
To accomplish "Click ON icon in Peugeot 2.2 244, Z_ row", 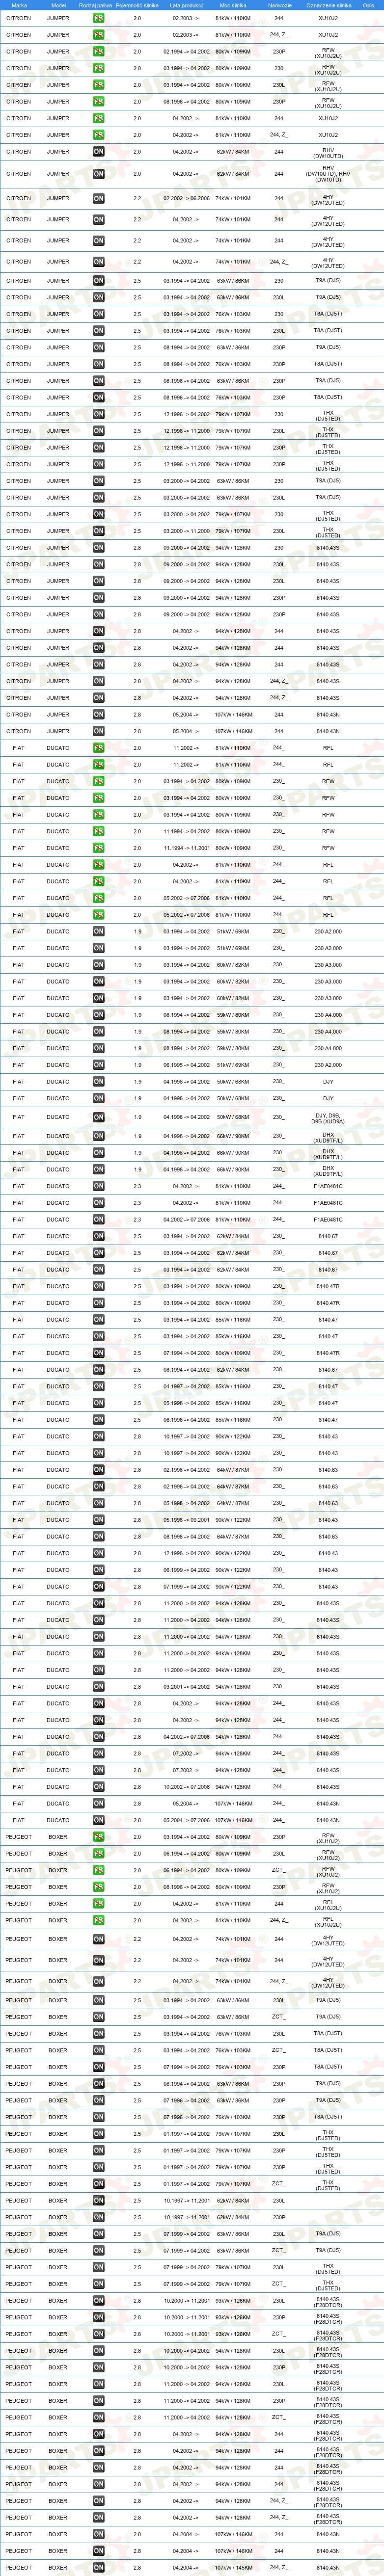I will 98,1981.
